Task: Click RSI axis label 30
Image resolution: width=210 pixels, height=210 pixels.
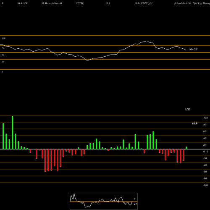Action: point(3,62)
